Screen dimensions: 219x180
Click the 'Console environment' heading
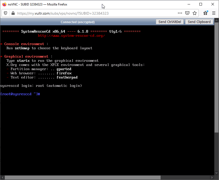click(24, 44)
